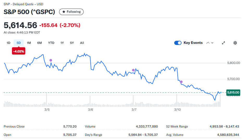The height and width of the screenshot is (140, 243).
Task: Select the 1Y time range
Action: point(62,43)
